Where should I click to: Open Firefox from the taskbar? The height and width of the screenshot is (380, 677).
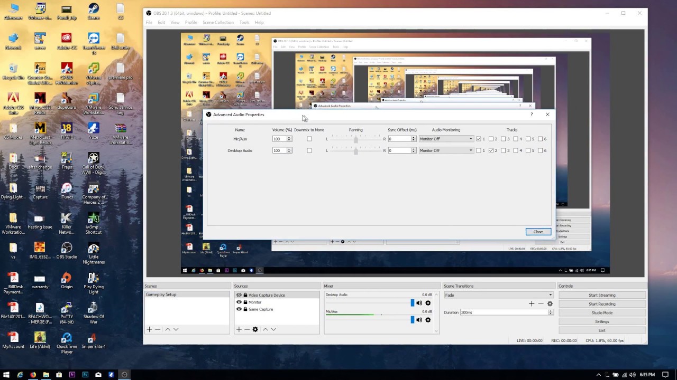[x=33, y=375]
